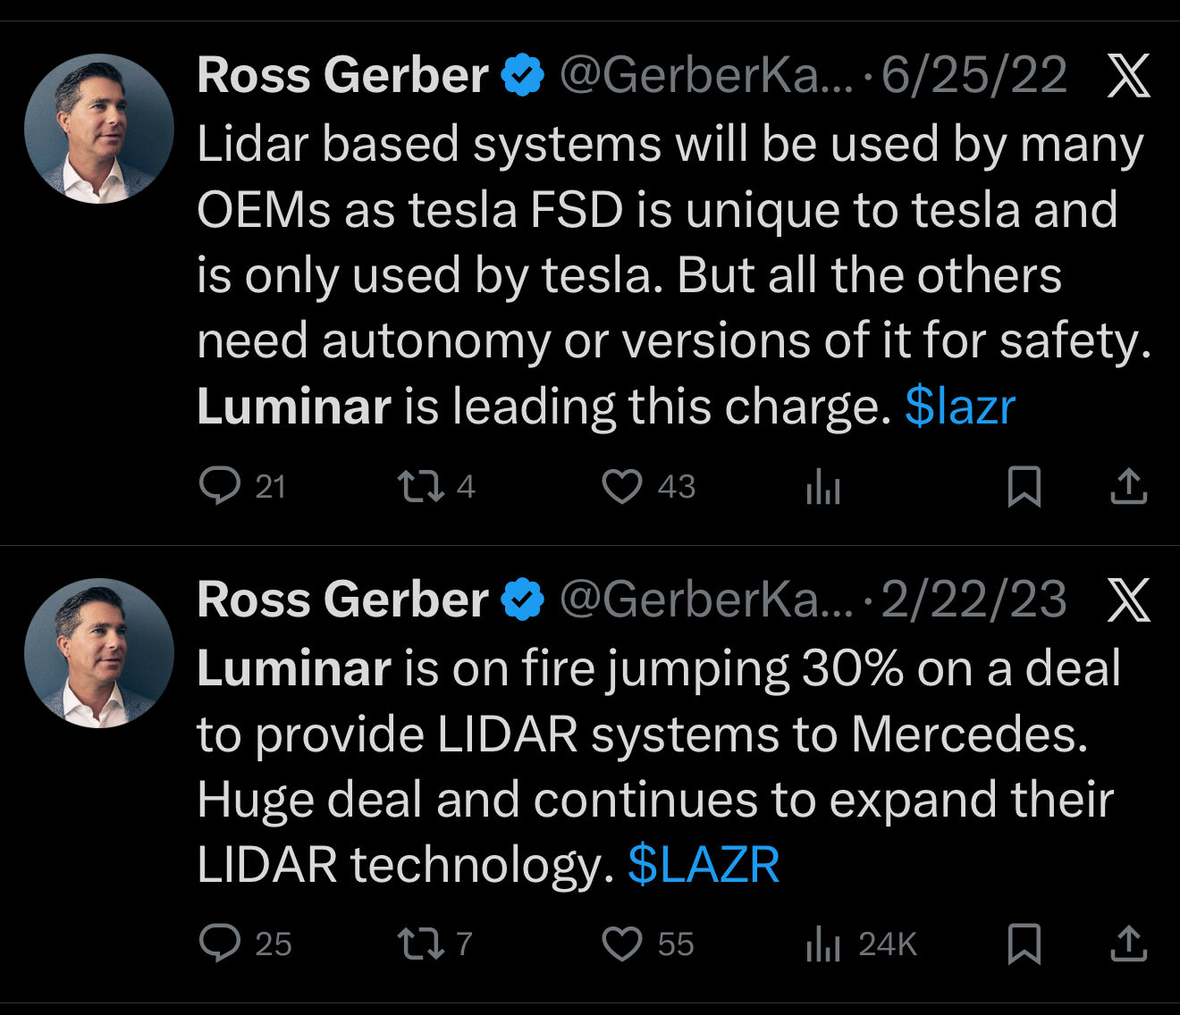Share the 6/25/22 Lidar tweet

pyautogui.click(x=1128, y=487)
